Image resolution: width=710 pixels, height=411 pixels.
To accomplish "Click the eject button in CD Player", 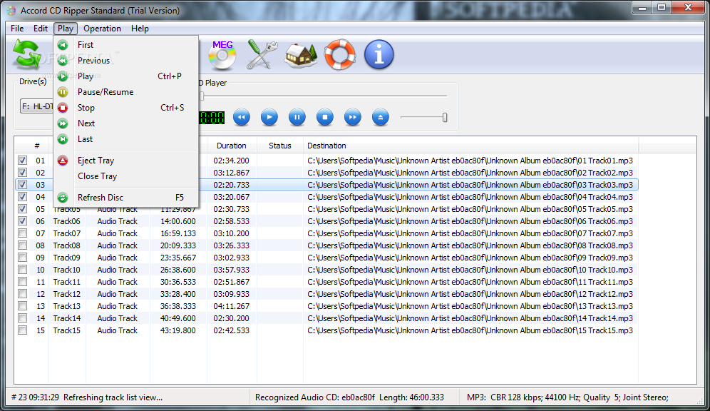I will (381, 117).
